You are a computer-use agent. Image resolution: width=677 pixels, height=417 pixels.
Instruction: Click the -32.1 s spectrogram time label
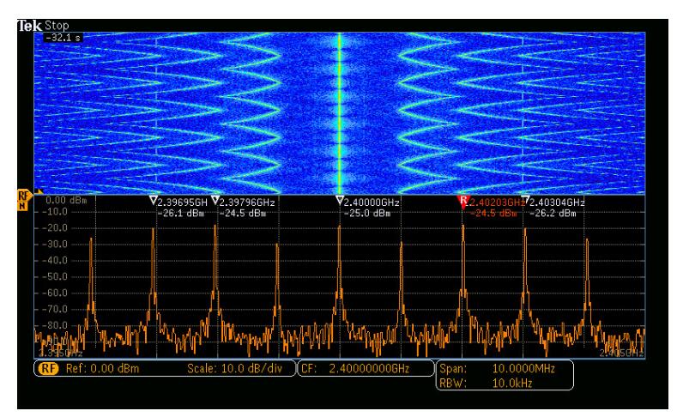coord(63,38)
